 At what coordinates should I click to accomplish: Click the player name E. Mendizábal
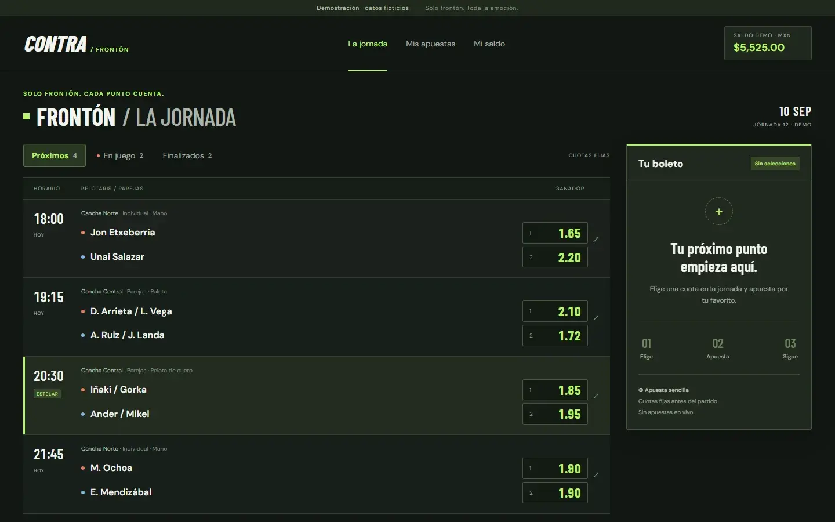pos(121,492)
